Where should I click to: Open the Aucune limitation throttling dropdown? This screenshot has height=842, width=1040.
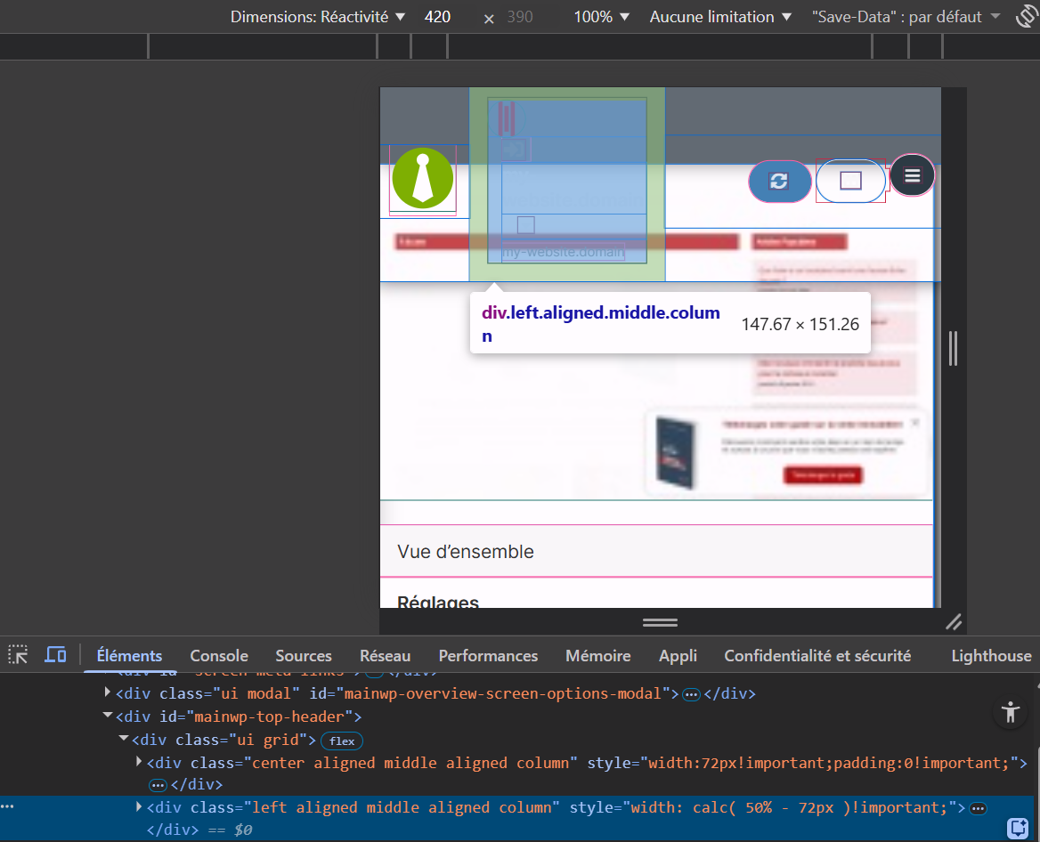click(x=720, y=17)
